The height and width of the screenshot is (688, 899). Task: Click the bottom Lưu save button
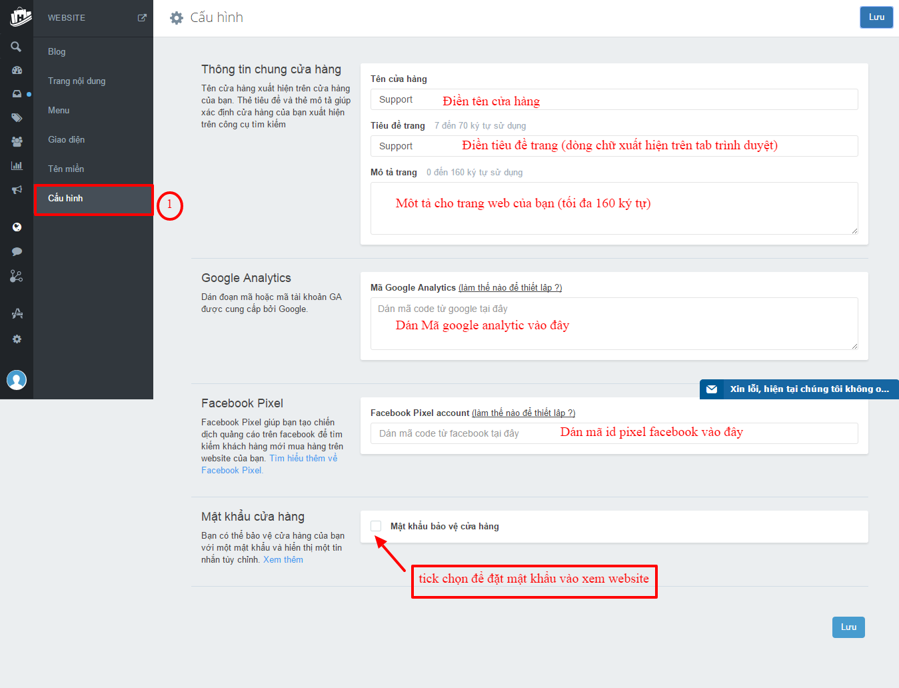pos(848,627)
